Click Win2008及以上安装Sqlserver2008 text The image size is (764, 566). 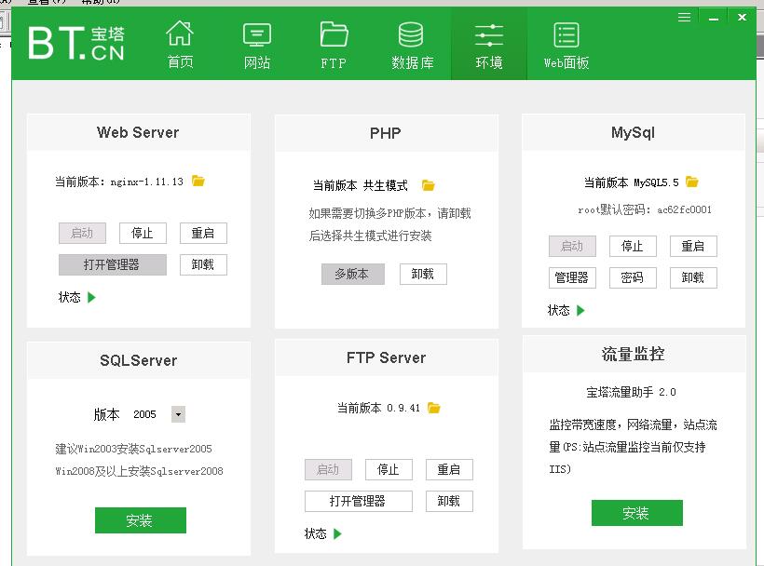[x=140, y=471]
